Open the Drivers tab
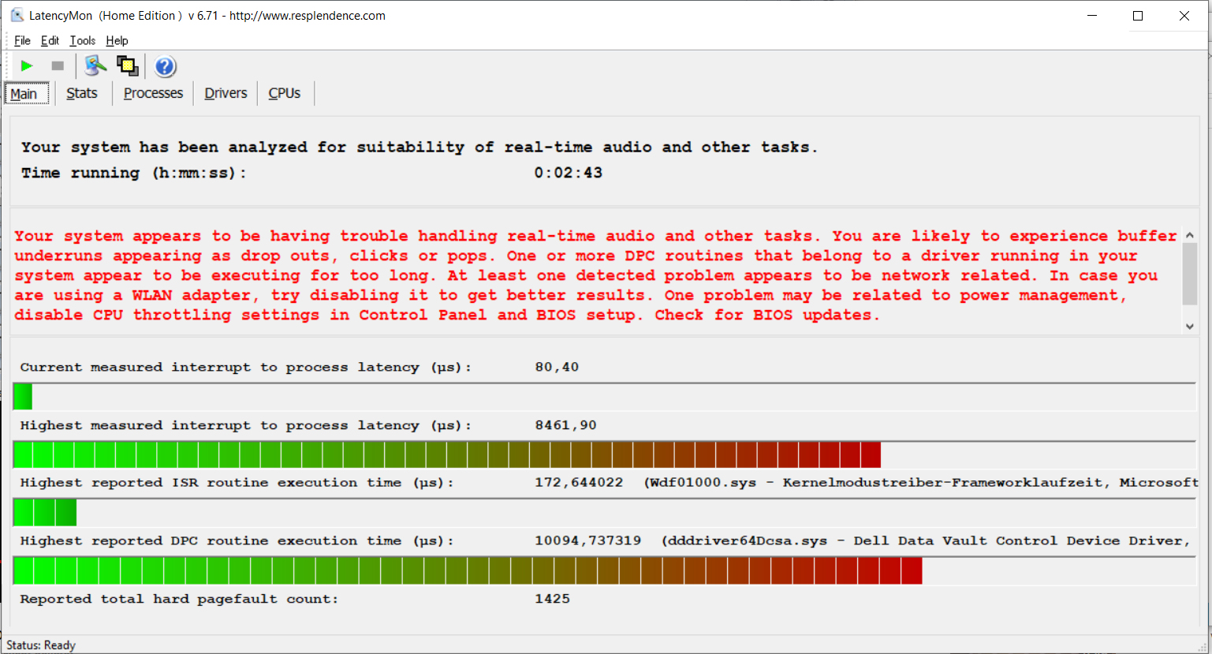This screenshot has width=1212, height=654. coord(226,93)
